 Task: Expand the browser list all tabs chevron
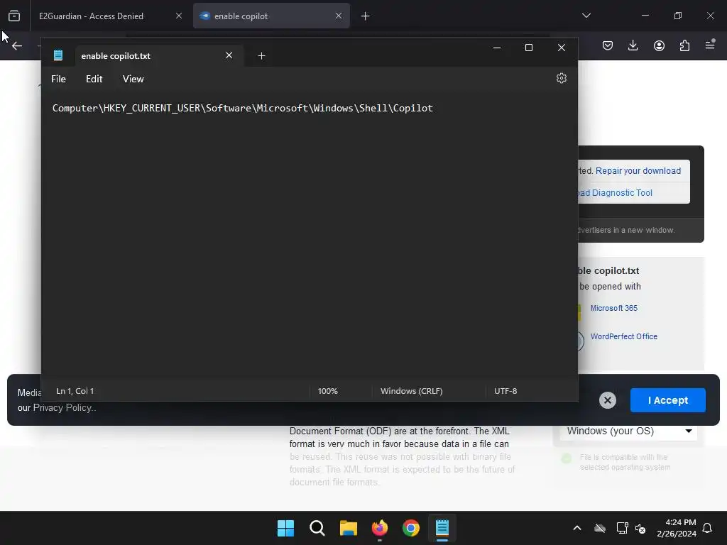coord(586,16)
